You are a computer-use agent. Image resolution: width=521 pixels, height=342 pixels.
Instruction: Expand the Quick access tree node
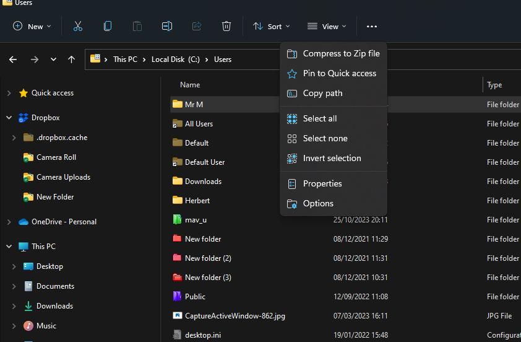pos(9,93)
